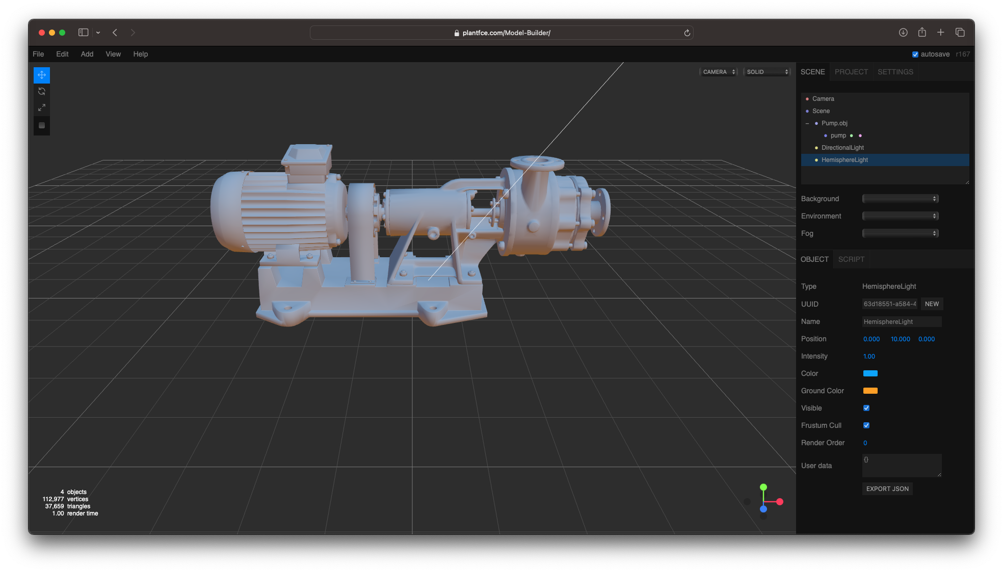
Task: Toggle the local space square button
Action: (42, 125)
